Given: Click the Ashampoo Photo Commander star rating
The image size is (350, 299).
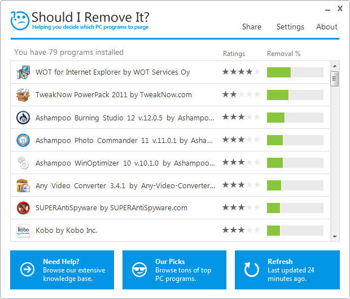Looking at the screenshot, I should 241,140.
